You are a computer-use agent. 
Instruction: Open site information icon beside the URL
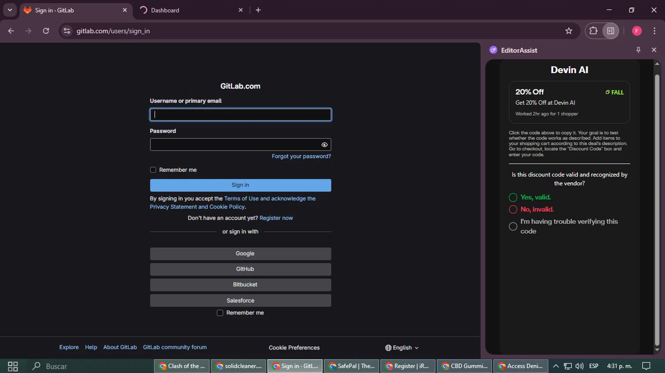coord(67,31)
